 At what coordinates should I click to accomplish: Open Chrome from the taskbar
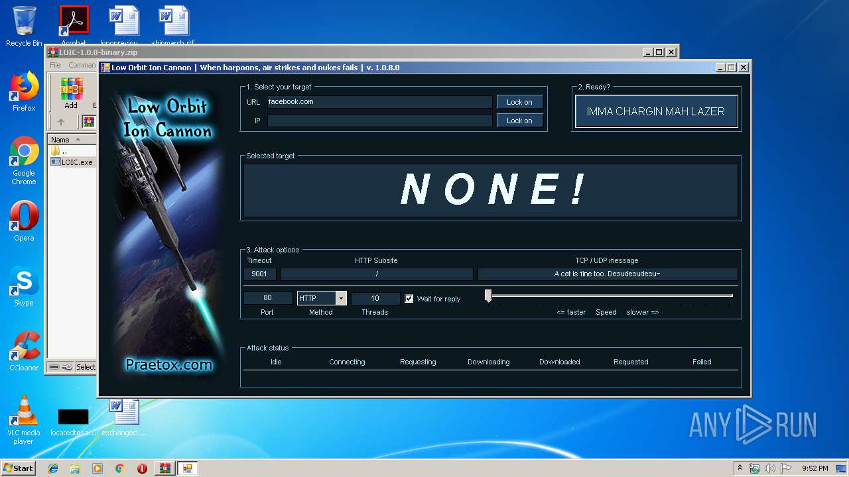click(x=119, y=468)
